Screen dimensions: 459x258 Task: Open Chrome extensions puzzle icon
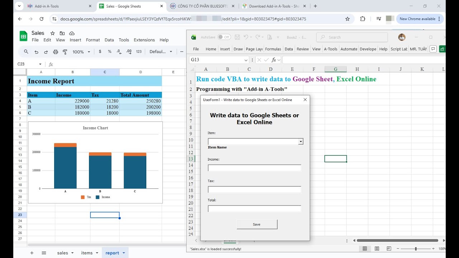363,19
